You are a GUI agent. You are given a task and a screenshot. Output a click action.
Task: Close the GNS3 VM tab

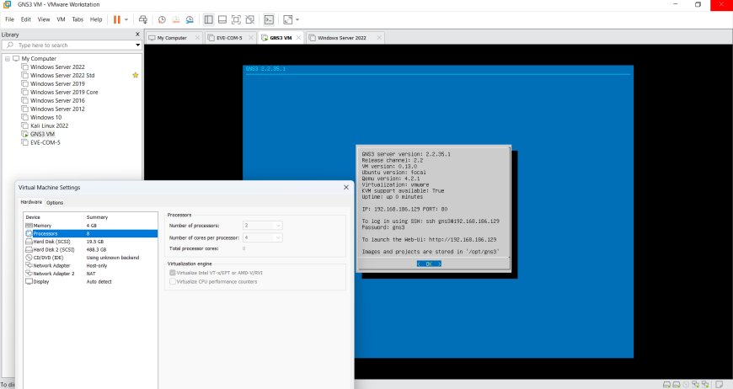299,38
